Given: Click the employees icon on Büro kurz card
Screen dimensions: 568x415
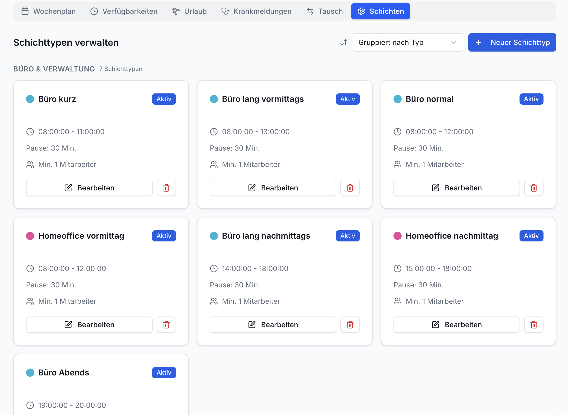Looking at the screenshot, I should pyautogui.click(x=30, y=164).
